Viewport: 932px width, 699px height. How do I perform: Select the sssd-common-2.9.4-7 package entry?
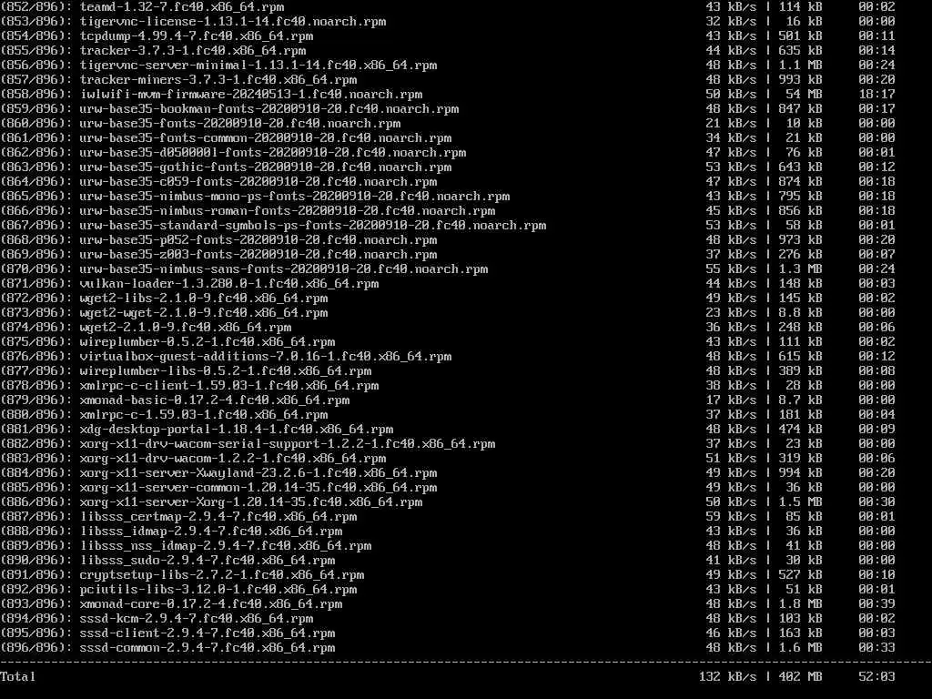208,648
